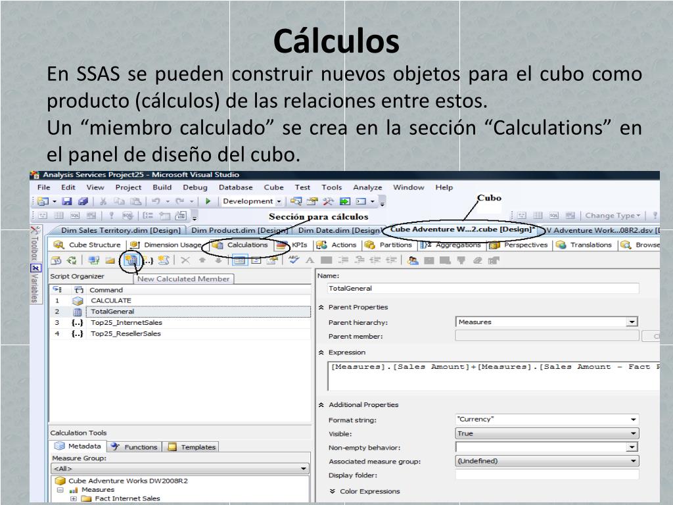
Task: Click the Save disk icon
Action: click(x=66, y=201)
